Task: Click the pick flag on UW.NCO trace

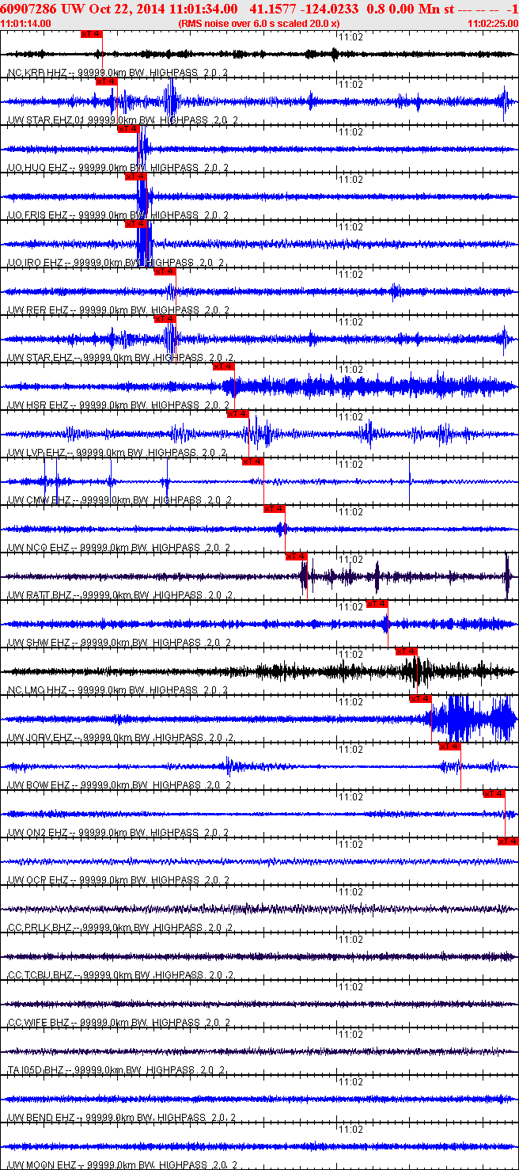Action: pyautogui.click(x=275, y=509)
